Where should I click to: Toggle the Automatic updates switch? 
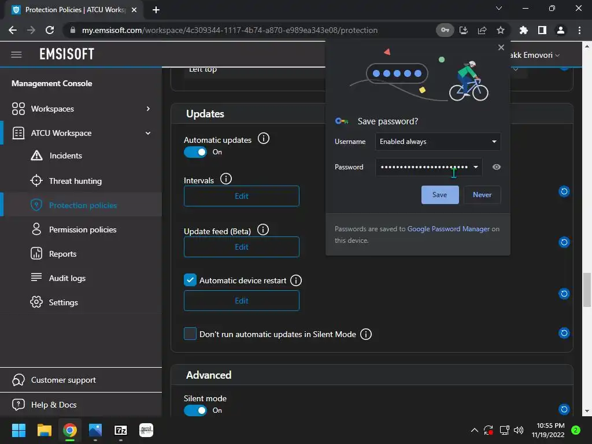[195, 152]
